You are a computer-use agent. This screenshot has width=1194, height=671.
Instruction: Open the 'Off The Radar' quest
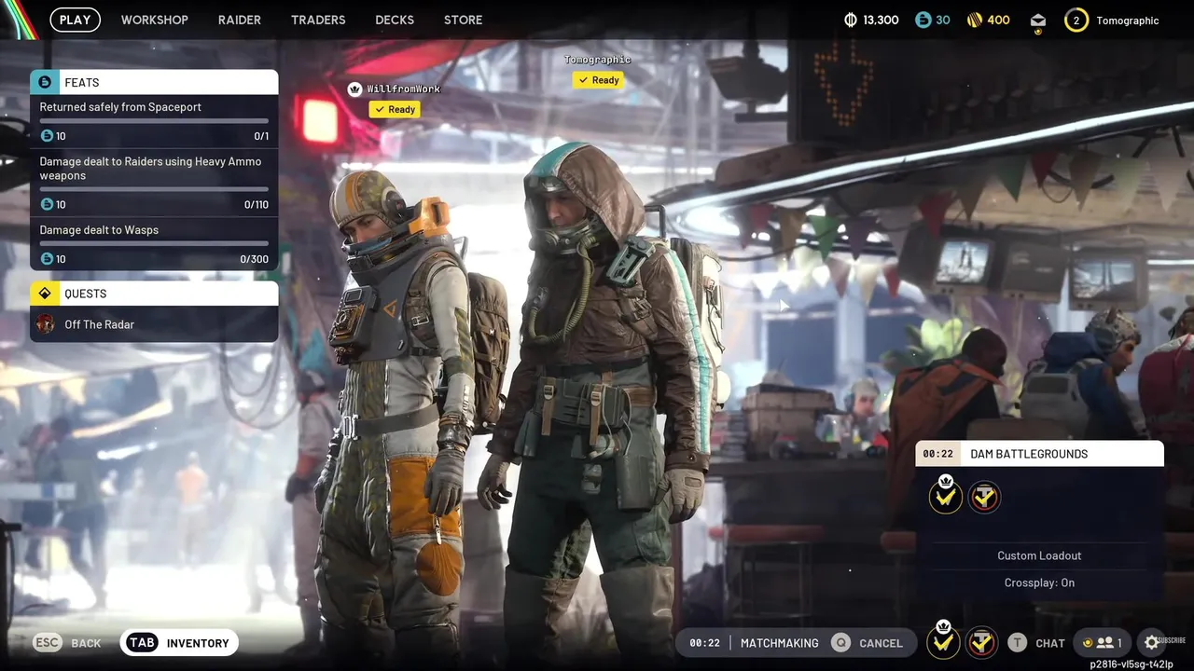(154, 324)
